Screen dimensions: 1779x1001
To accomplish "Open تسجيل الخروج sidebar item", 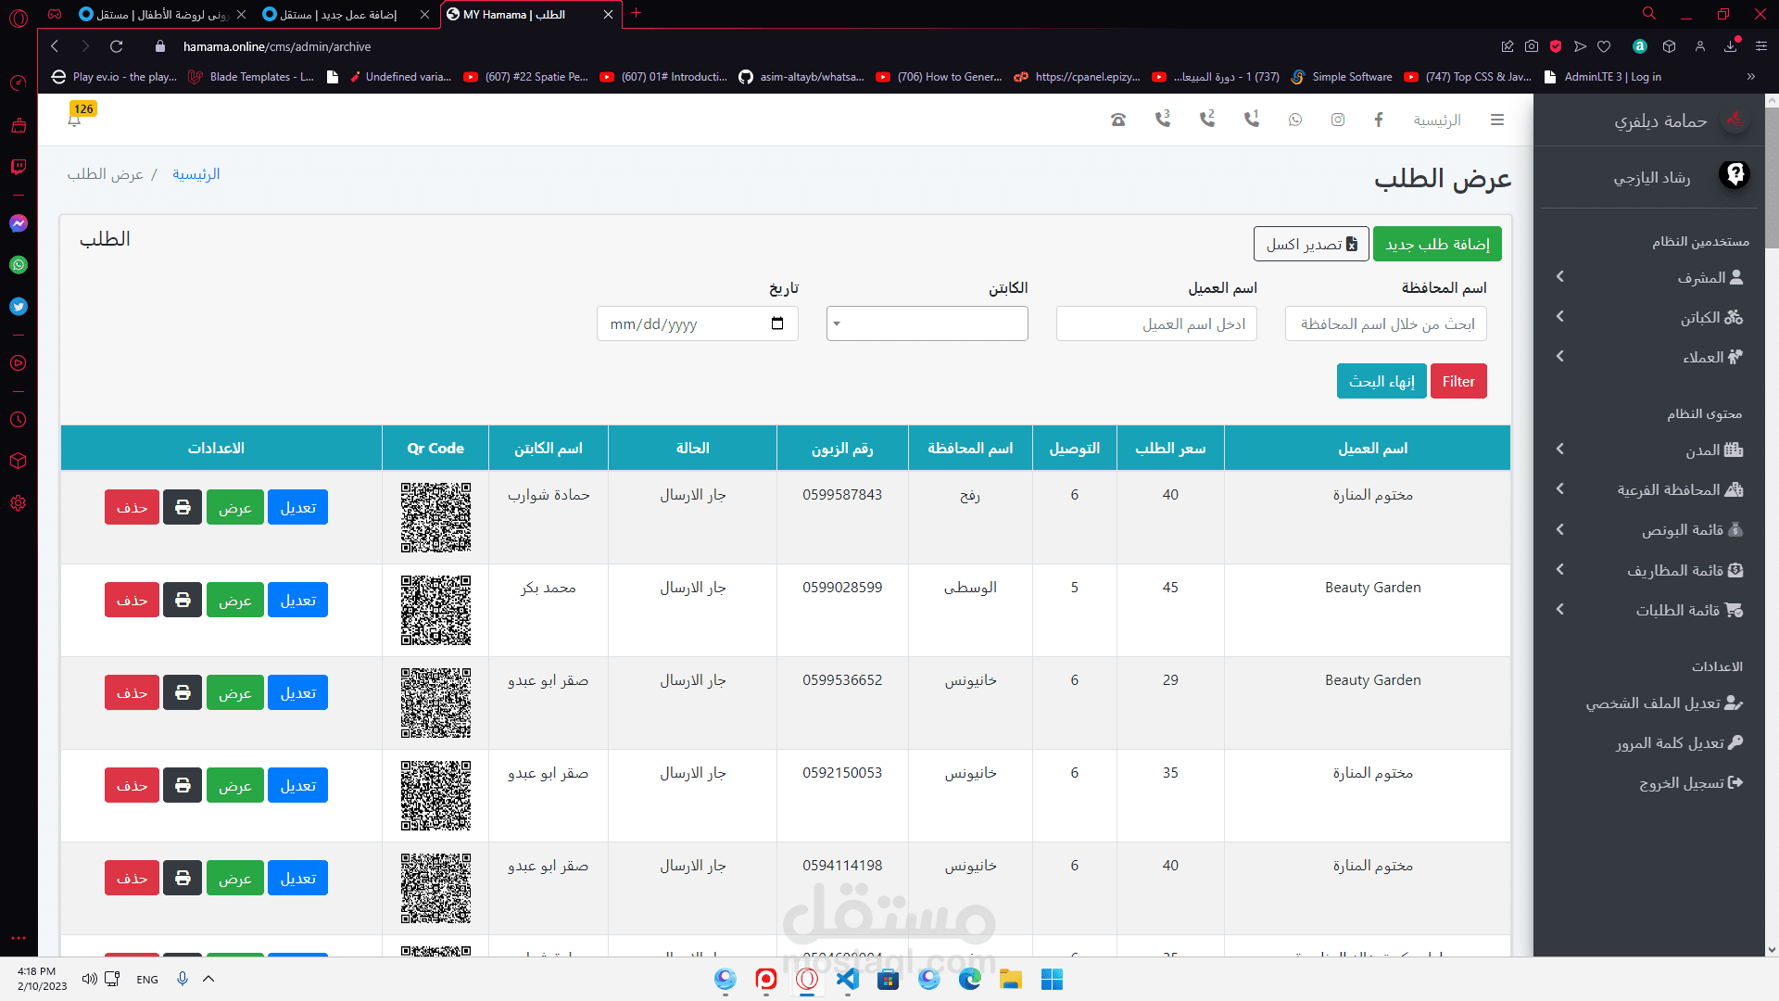I will 1690,783.
